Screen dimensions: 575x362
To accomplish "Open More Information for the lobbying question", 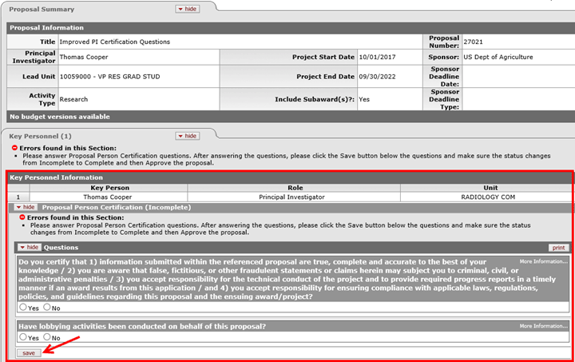I will click(544, 326).
